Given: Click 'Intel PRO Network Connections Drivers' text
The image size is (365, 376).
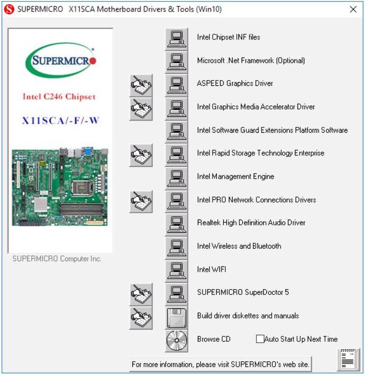Looking at the screenshot, I should [256, 200].
